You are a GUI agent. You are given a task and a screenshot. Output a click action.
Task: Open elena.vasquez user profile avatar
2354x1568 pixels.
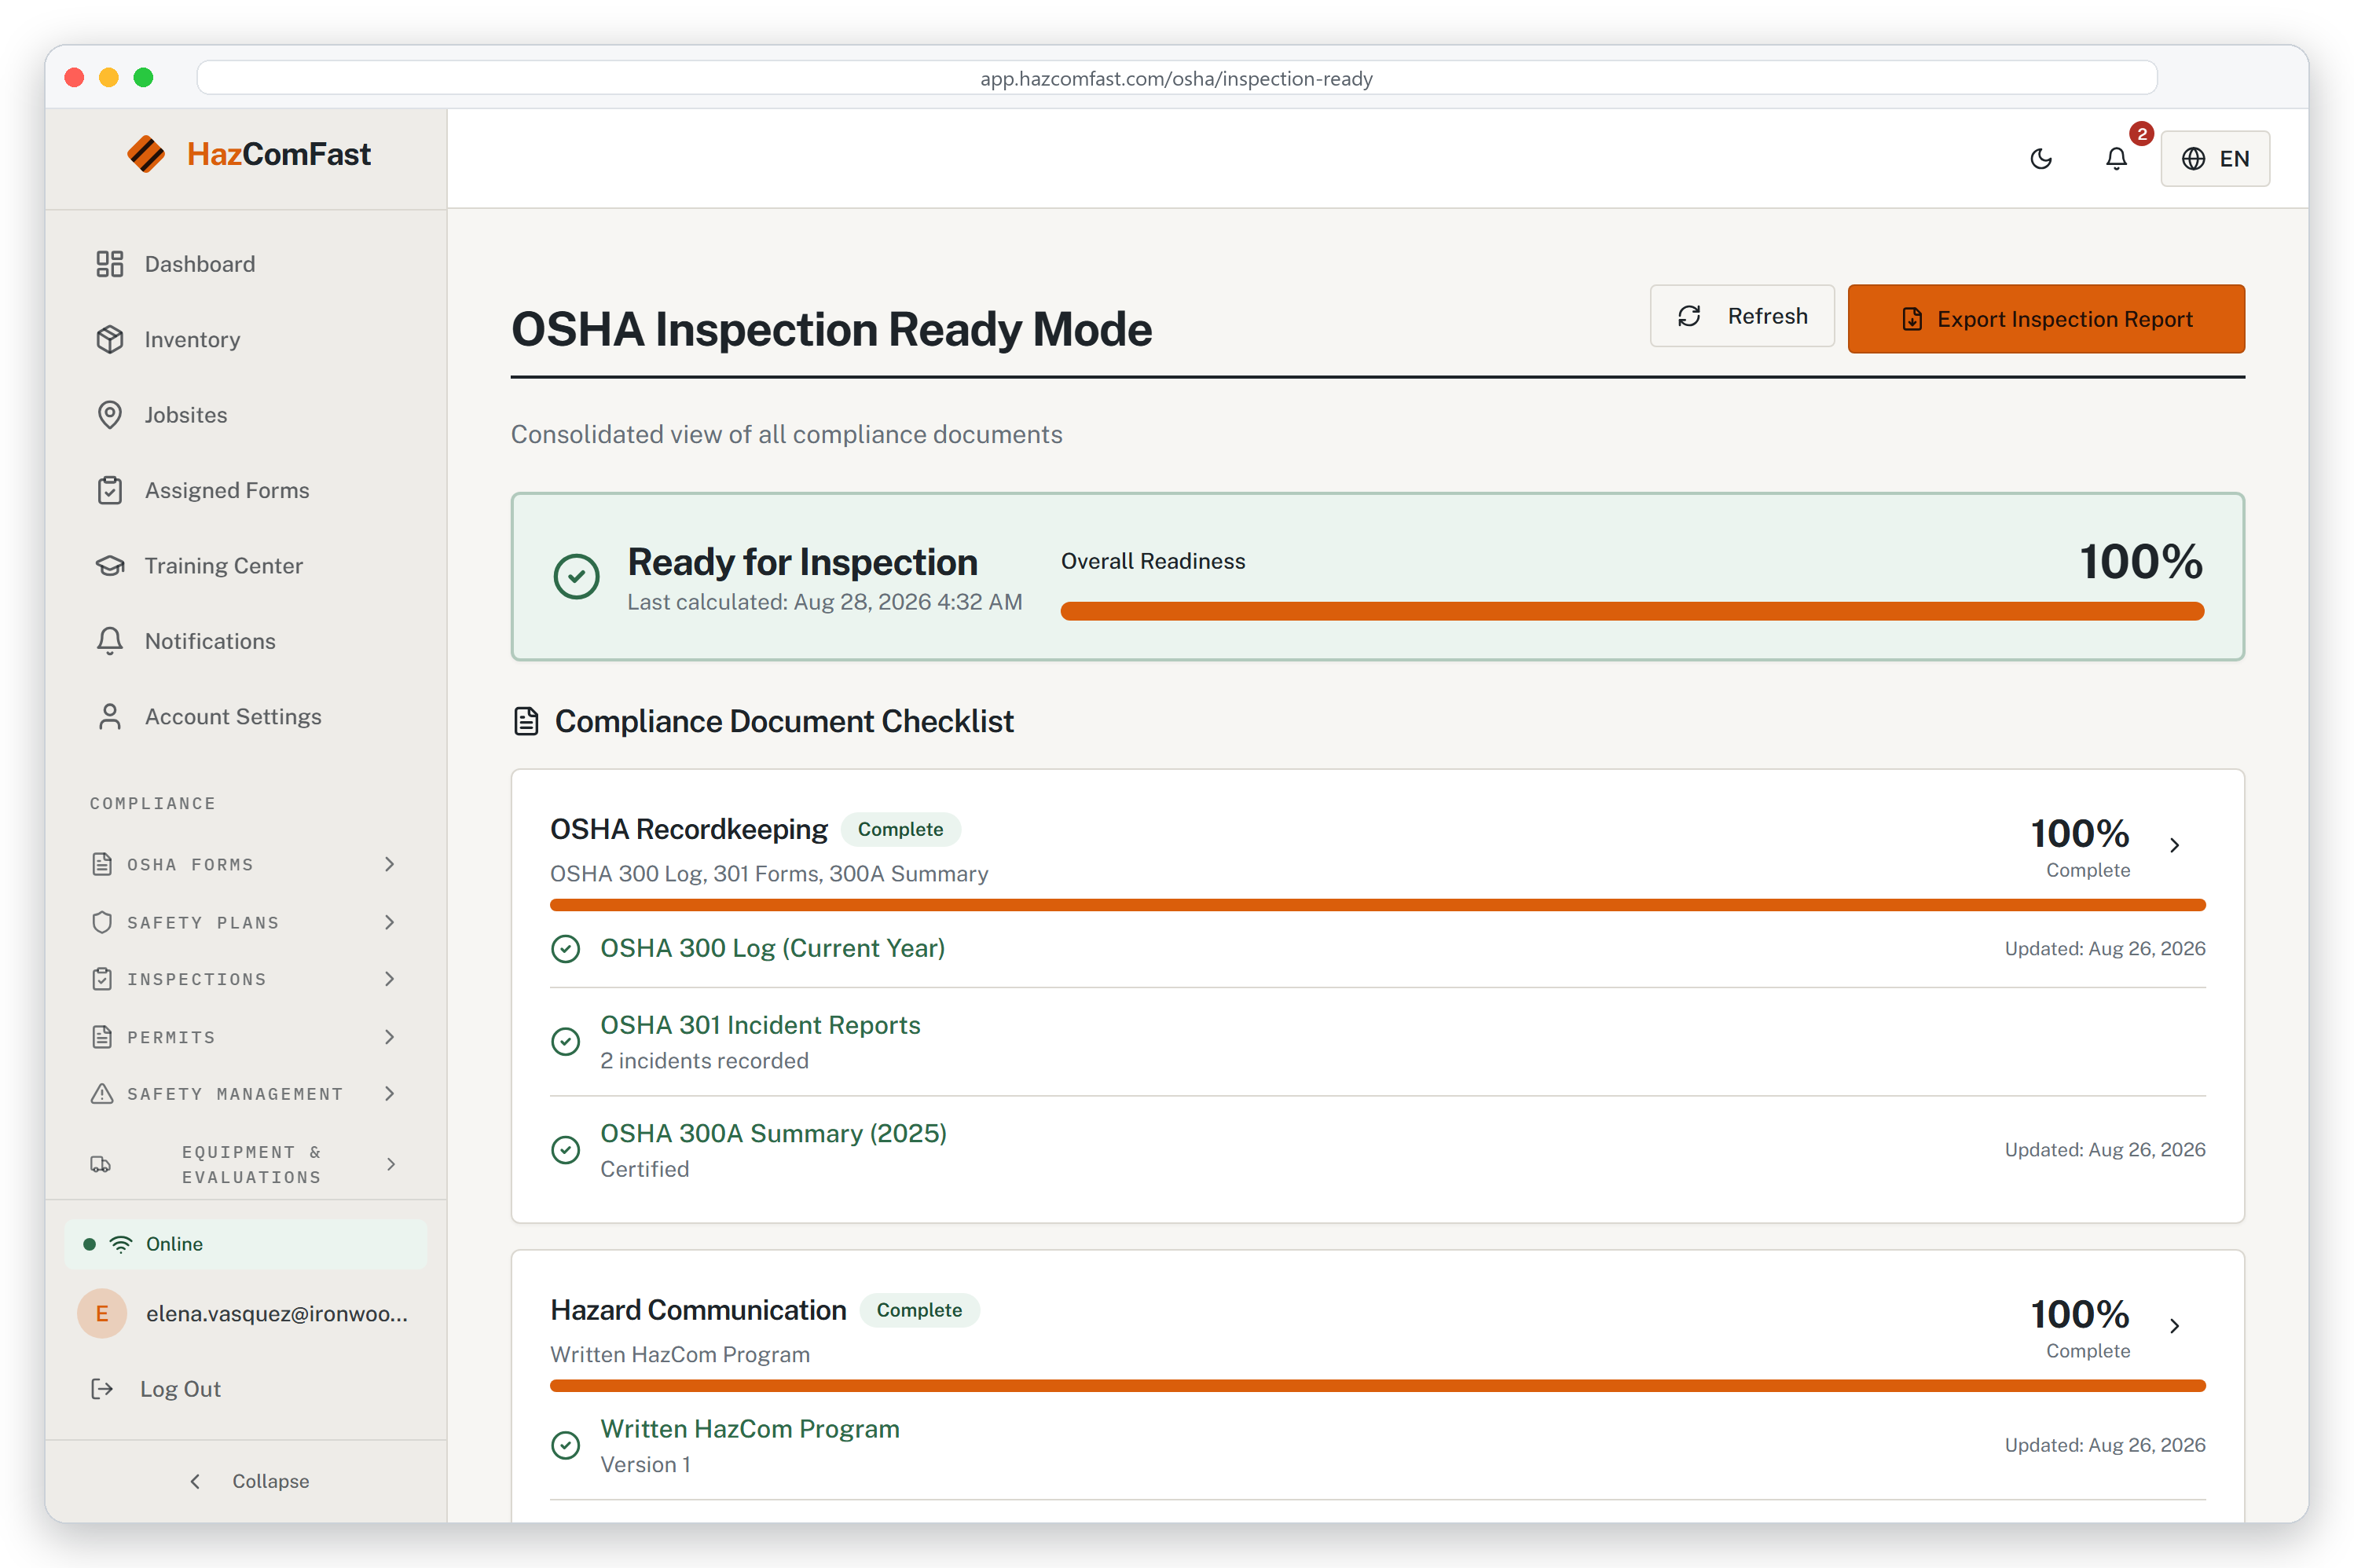(x=102, y=1313)
